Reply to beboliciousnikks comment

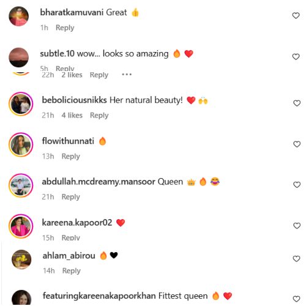(x=99, y=115)
